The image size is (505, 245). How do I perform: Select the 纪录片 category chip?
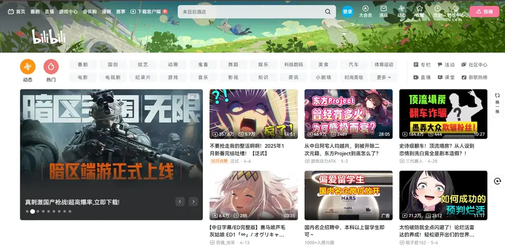coord(143,77)
